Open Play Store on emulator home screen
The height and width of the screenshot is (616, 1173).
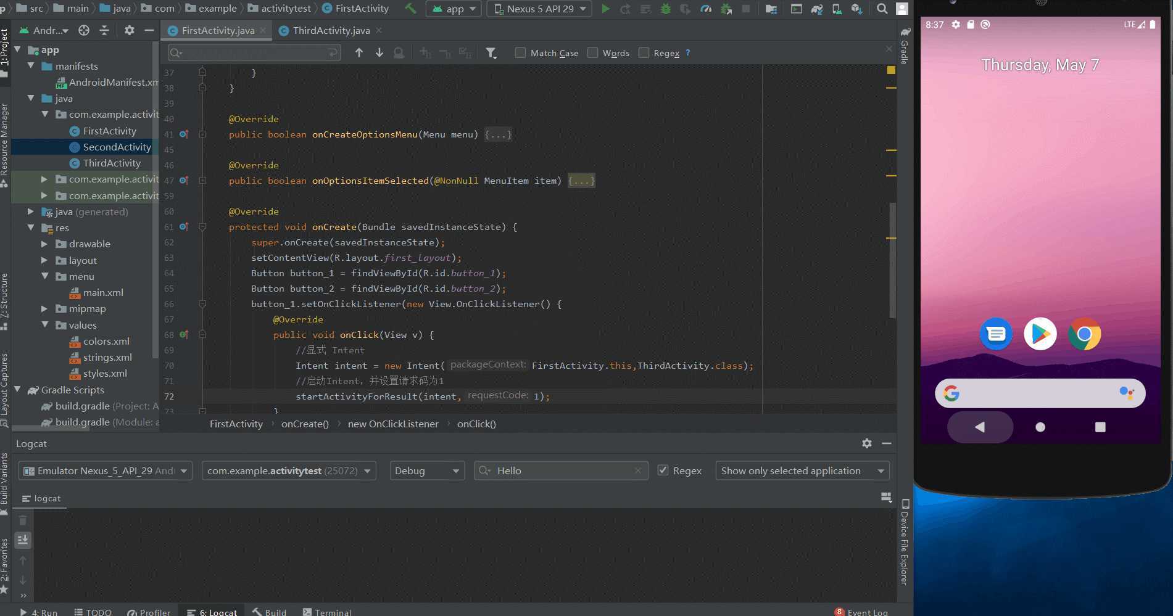pos(1040,334)
